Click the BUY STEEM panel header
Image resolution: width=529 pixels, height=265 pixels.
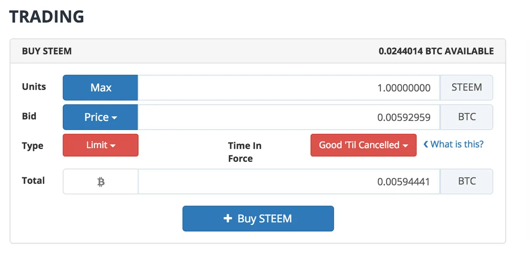[x=258, y=51]
